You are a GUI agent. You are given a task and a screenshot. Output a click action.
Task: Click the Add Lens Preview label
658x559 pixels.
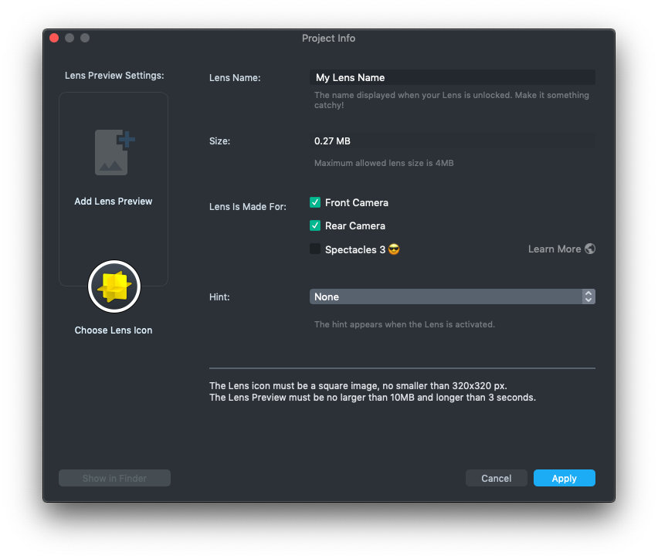[114, 202]
